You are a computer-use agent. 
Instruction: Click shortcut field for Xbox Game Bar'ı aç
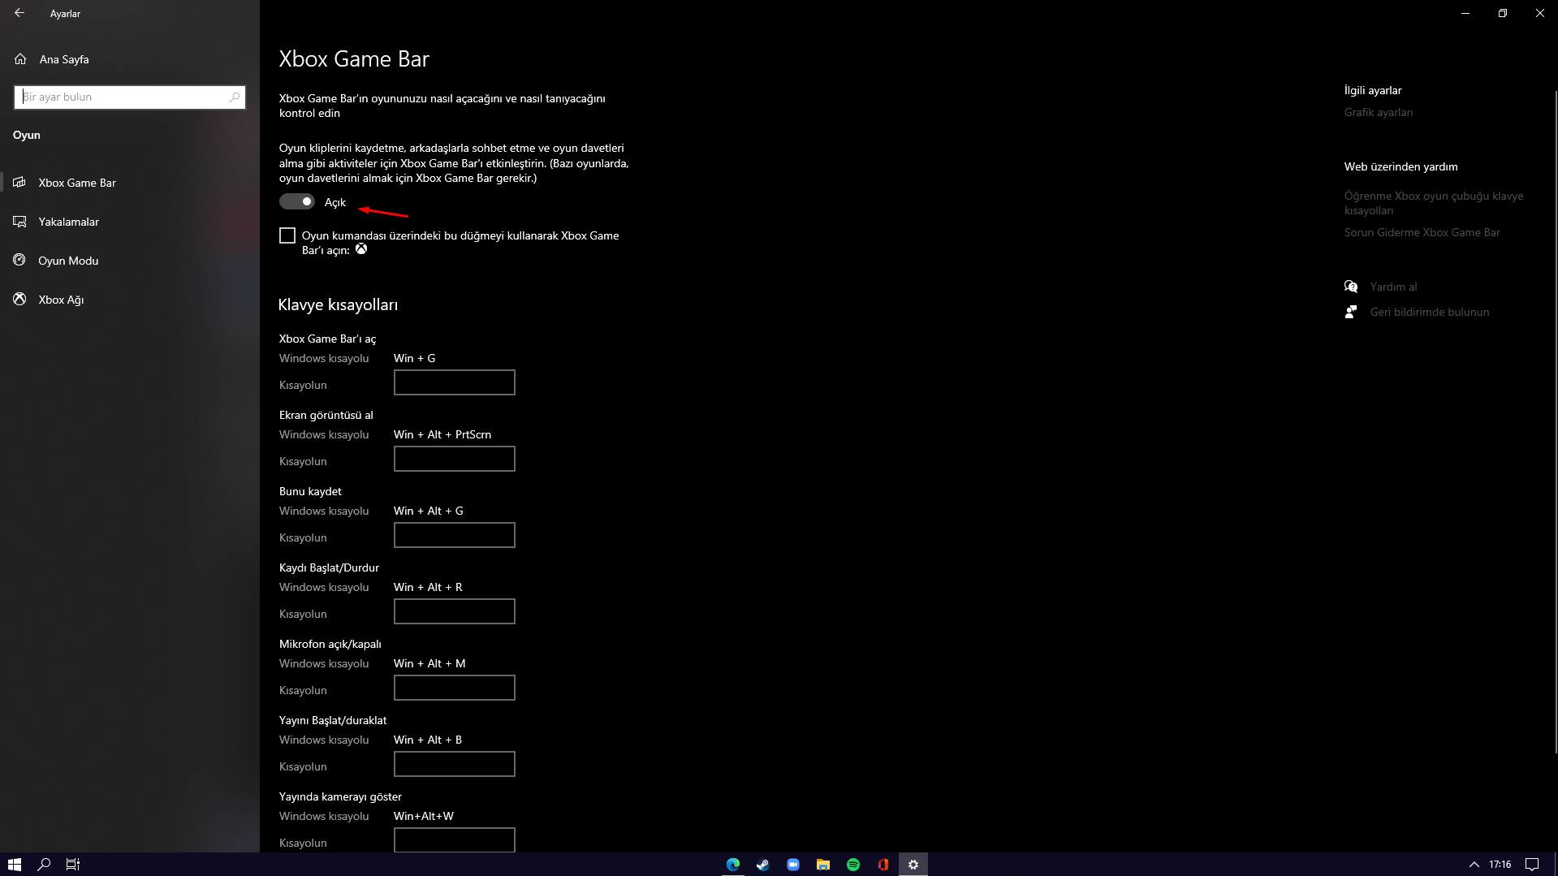[x=455, y=382]
